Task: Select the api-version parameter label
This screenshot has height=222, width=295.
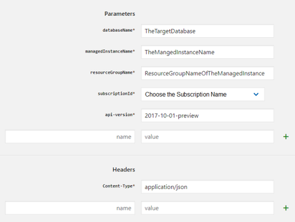Action: pos(120,115)
